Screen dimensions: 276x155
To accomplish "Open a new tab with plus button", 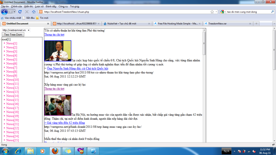I will pos(256,23).
